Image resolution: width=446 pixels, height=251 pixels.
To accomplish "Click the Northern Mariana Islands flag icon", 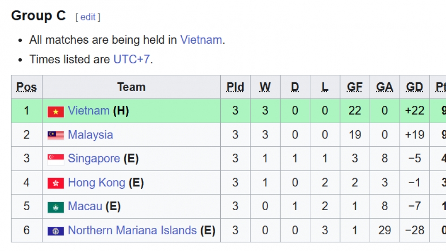I will (x=56, y=231).
